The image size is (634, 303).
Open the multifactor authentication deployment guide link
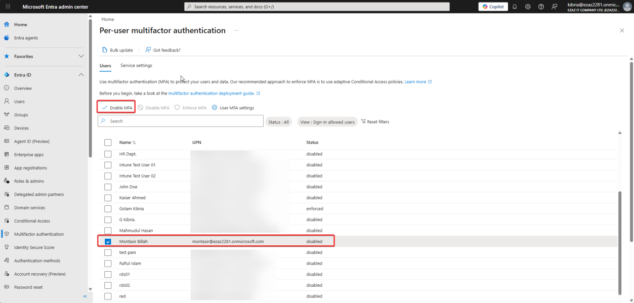coord(214,94)
